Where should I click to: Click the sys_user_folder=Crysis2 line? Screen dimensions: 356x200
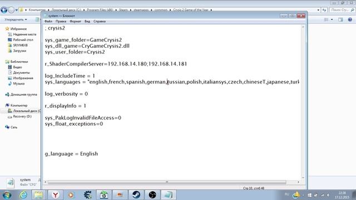point(75,52)
